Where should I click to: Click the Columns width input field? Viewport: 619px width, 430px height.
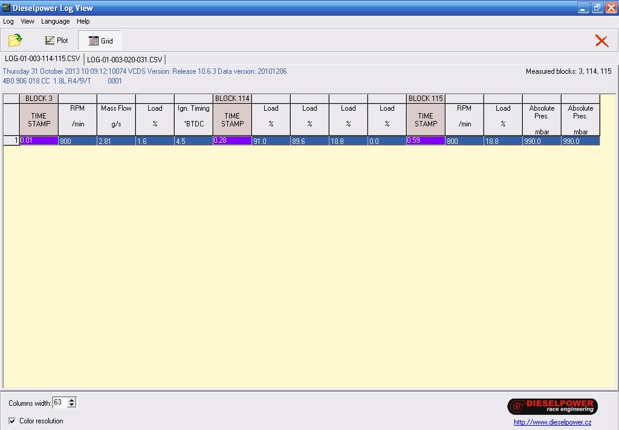click(x=60, y=402)
